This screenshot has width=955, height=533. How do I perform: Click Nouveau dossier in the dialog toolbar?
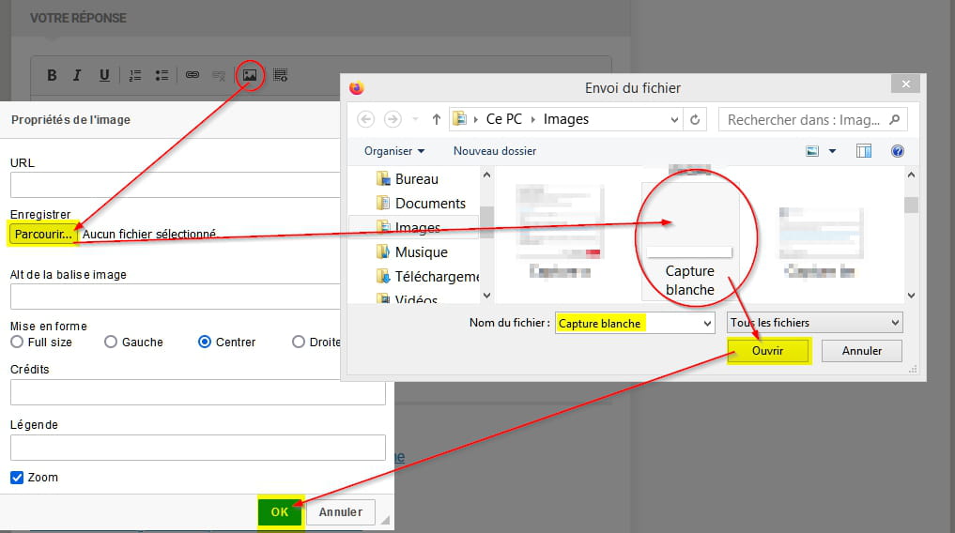coord(494,151)
